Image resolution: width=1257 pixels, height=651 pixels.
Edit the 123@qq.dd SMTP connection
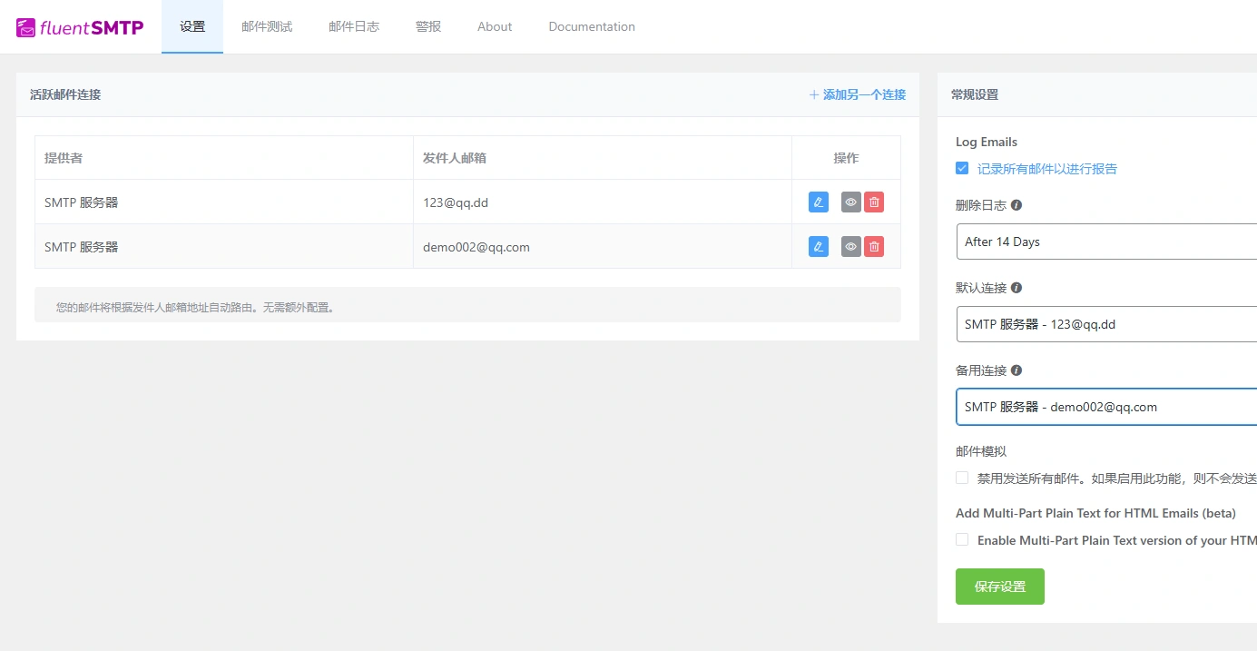point(817,202)
